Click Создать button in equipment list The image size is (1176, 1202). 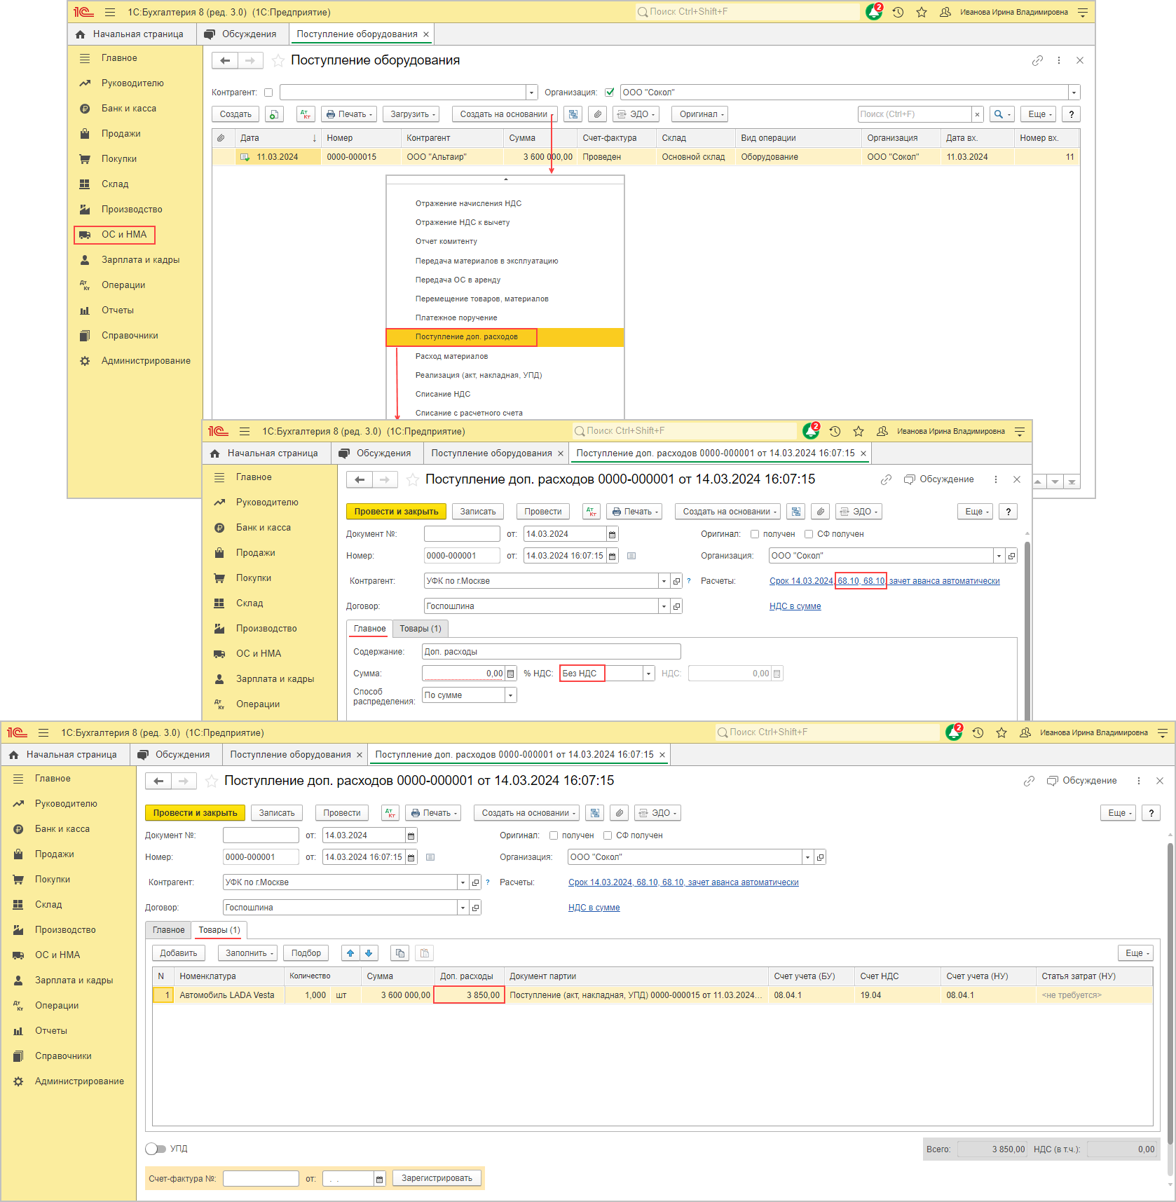(x=235, y=114)
